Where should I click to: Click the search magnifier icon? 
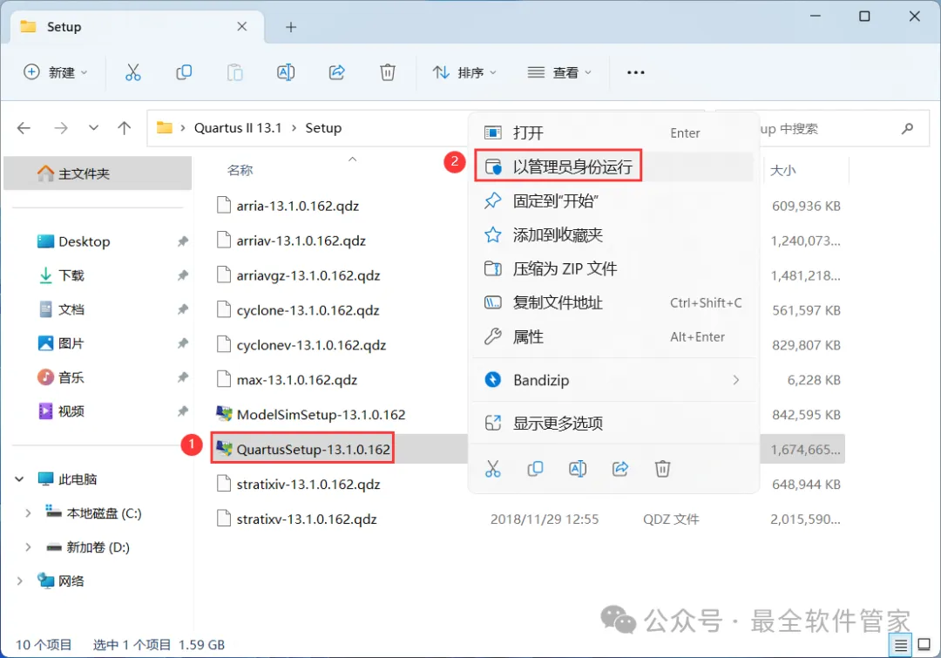(907, 128)
